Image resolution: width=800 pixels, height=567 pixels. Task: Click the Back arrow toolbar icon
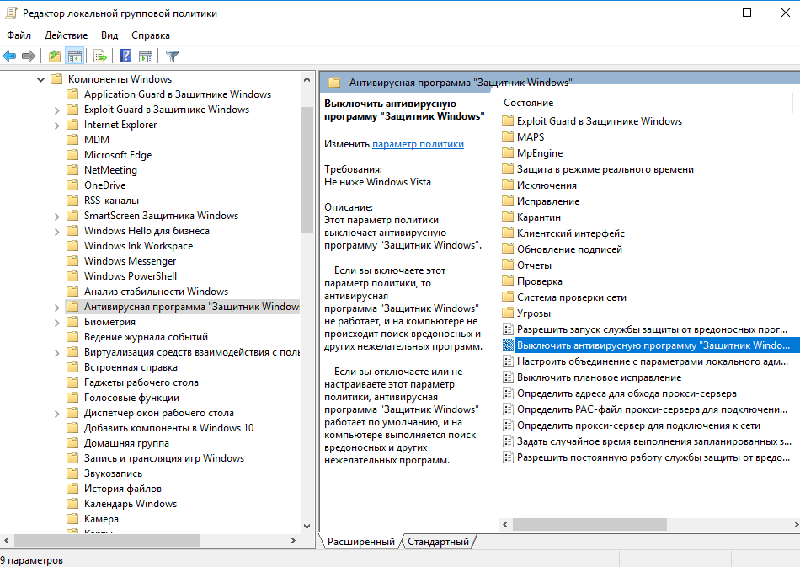[9, 56]
